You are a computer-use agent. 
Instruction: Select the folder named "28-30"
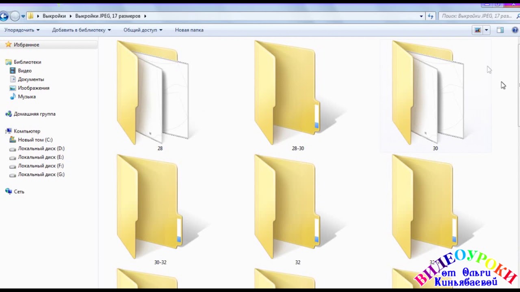(298, 96)
